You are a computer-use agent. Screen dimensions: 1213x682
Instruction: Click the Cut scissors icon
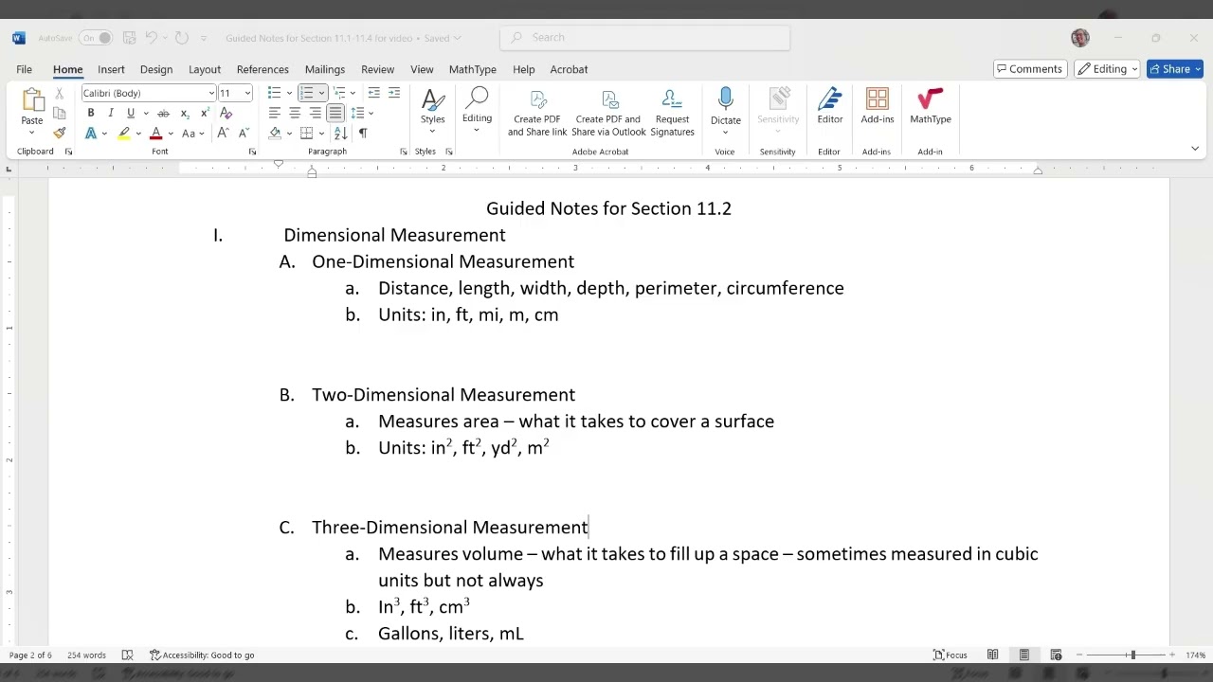[59, 93]
